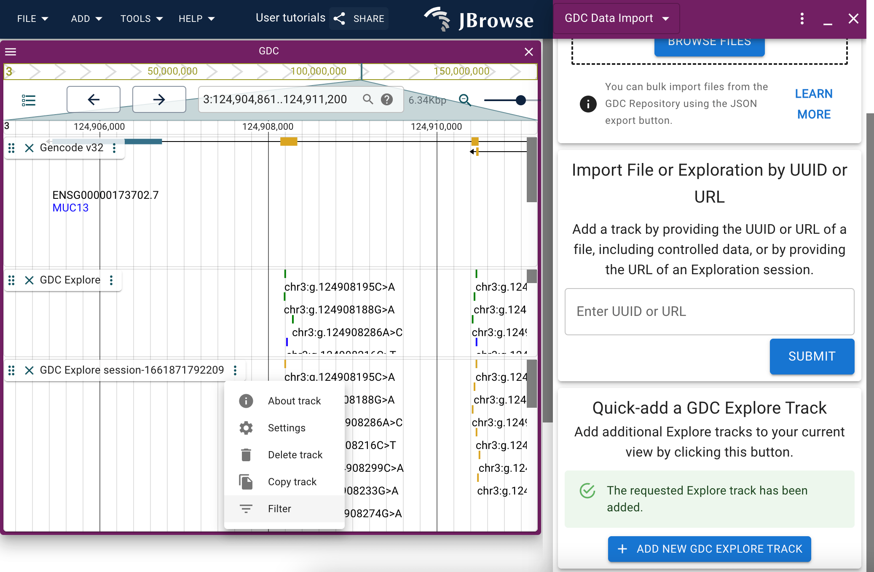The width and height of the screenshot is (874, 572).
Task: Adjust the zoom level slider handle
Action: tap(521, 100)
